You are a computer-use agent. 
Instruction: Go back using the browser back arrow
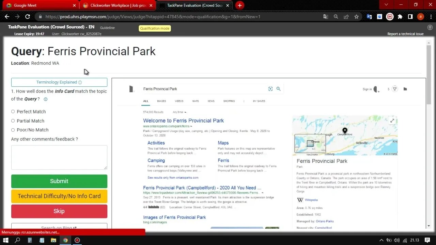[x=7, y=16]
